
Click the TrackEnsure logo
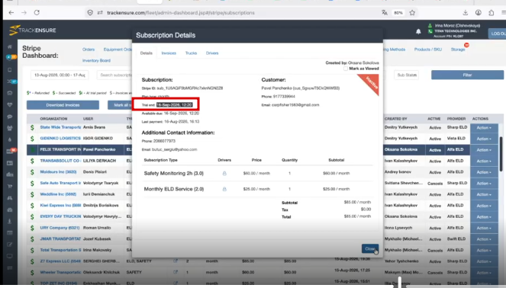click(33, 30)
